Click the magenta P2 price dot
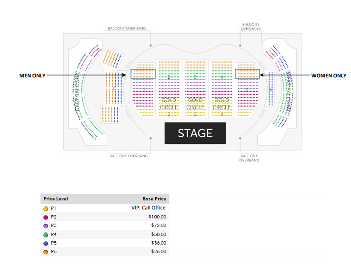 [x=46, y=217]
